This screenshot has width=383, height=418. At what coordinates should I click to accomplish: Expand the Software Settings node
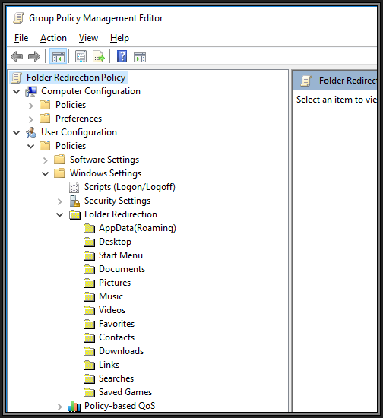(46, 160)
